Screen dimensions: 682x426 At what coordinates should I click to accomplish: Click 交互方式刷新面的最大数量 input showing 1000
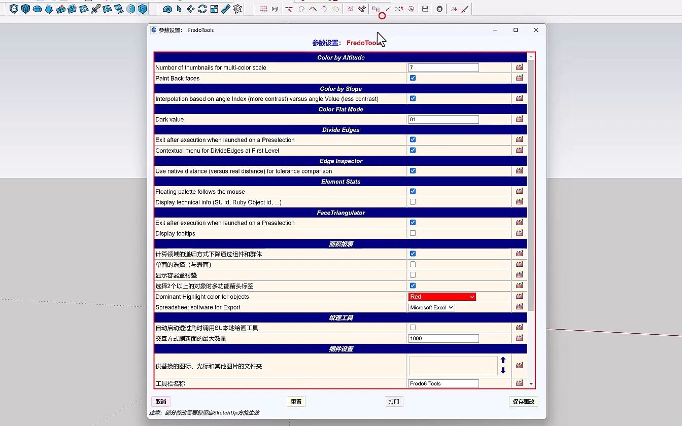click(444, 338)
